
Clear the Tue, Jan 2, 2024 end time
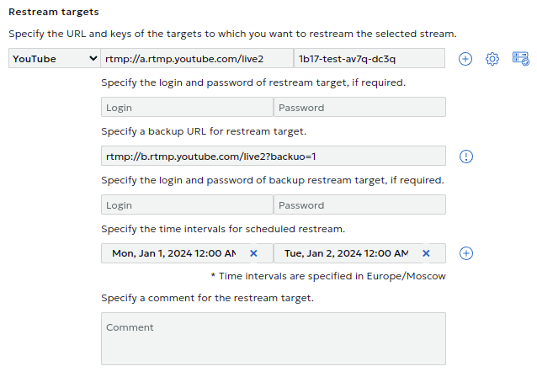(x=426, y=253)
